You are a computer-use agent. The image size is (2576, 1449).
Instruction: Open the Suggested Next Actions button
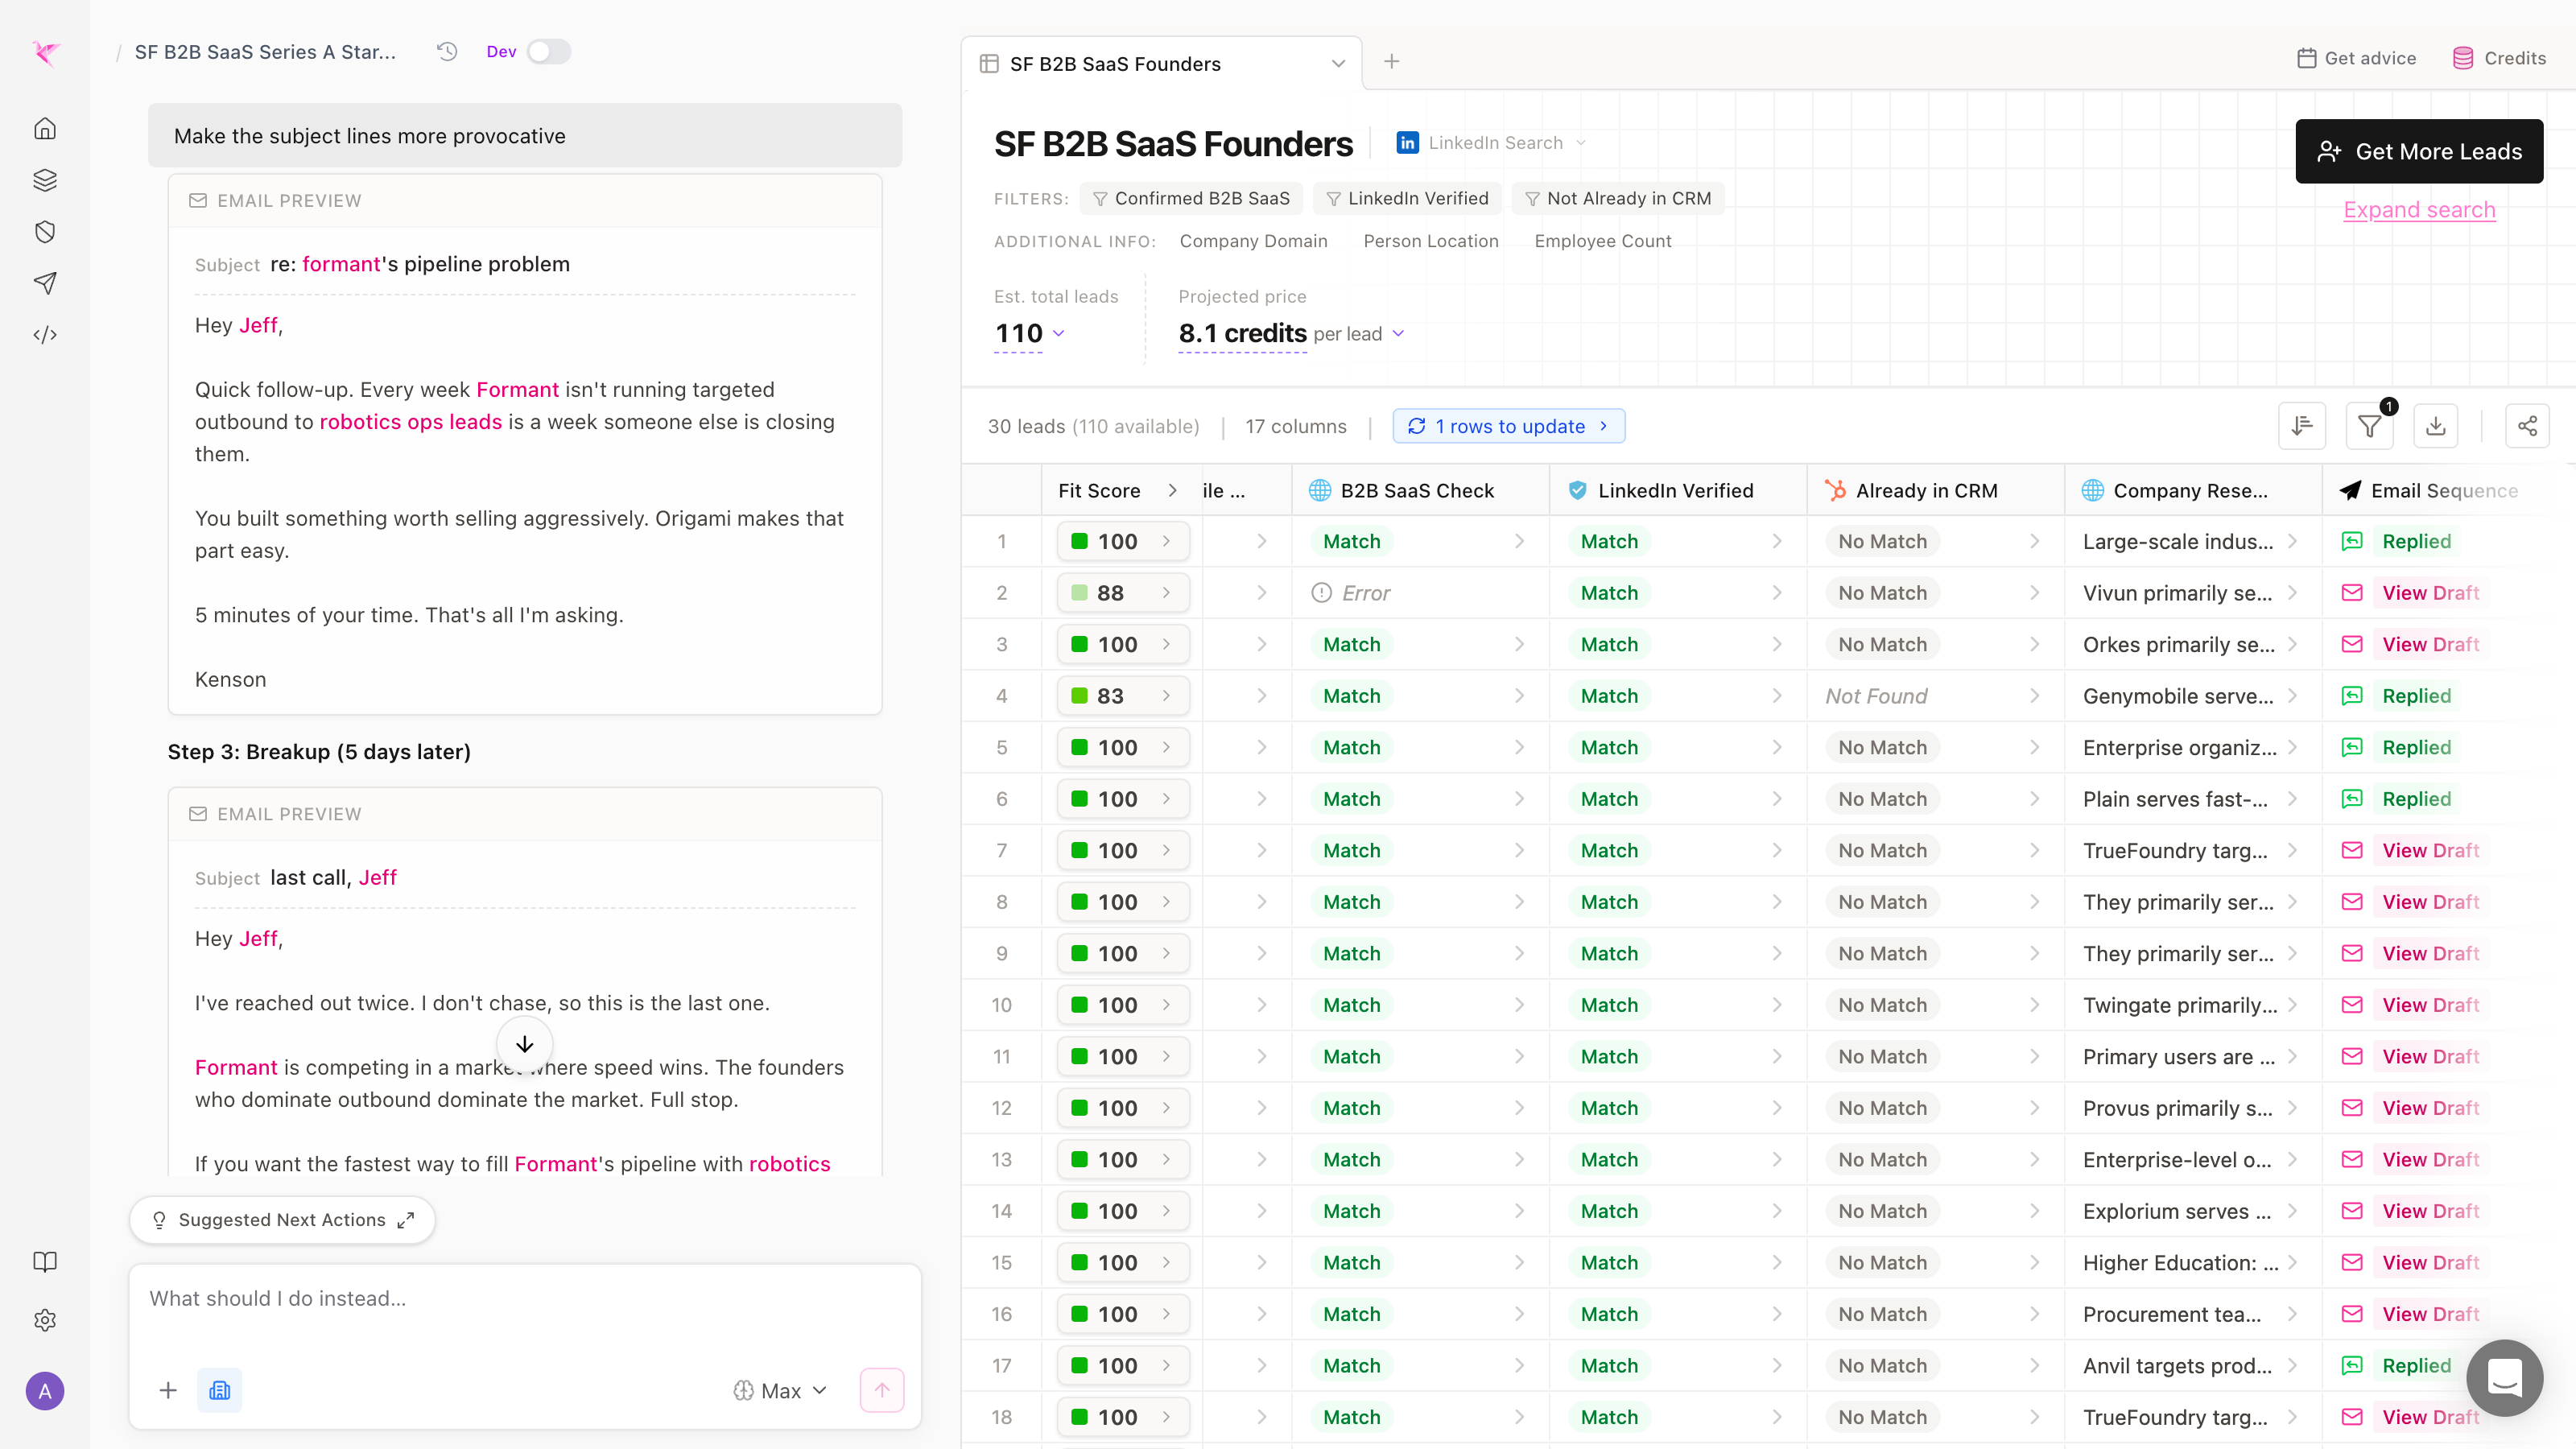282,1220
